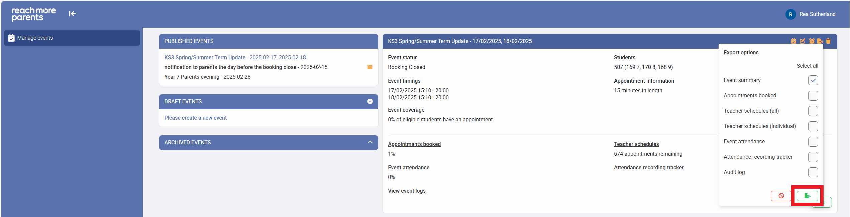Screen dimensions: 850x217
Task: Click the green export confirm button
Action: pos(807,196)
